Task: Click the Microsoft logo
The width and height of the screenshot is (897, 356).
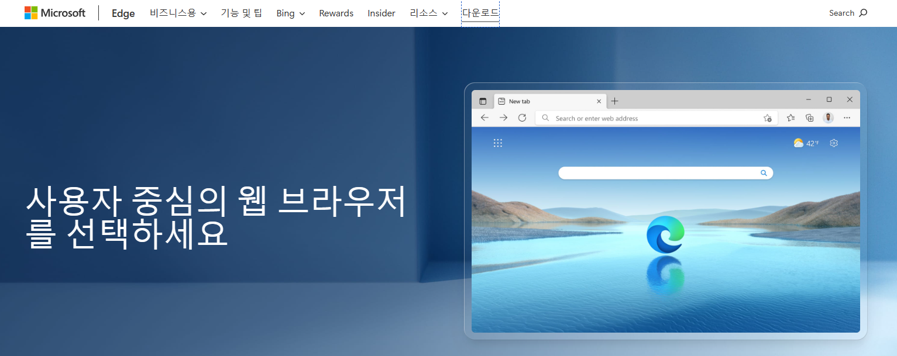Action: coord(54,12)
